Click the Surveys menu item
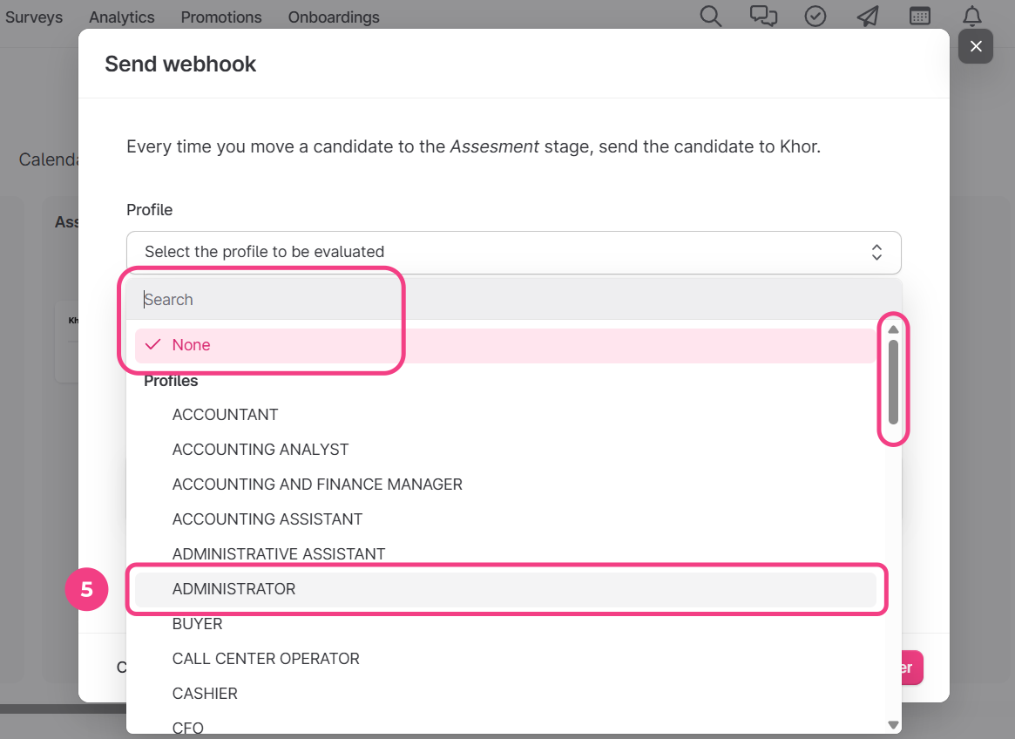Viewport: 1015px width, 739px height. (34, 17)
